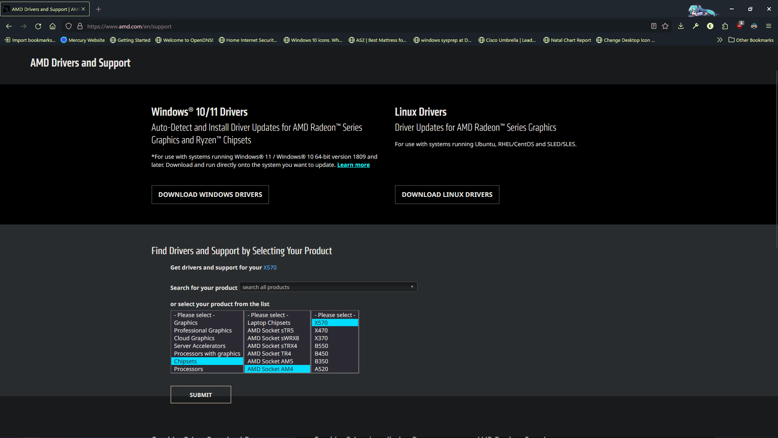Screen dimensions: 778x438
Task: Click Import bookmarks toolbar item
Action: (30, 40)
